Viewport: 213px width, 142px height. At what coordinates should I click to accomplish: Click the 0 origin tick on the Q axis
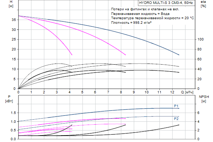18,92
